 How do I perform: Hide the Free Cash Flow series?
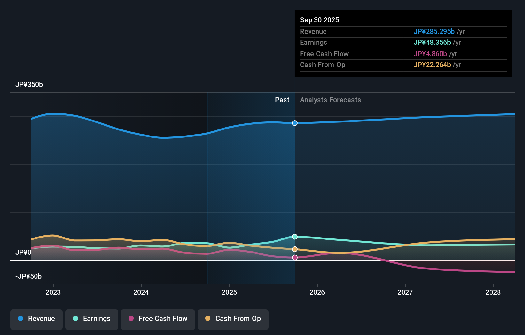pyautogui.click(x=158, y=319)
